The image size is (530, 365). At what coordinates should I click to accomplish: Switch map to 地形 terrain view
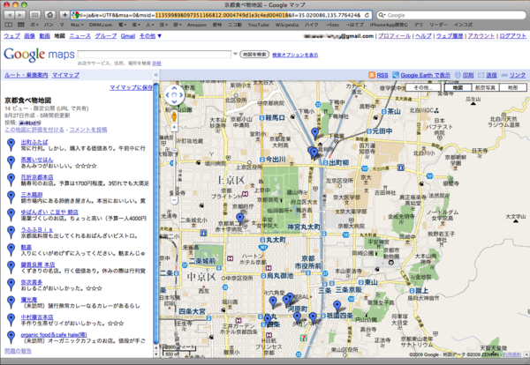click(512, 87)
